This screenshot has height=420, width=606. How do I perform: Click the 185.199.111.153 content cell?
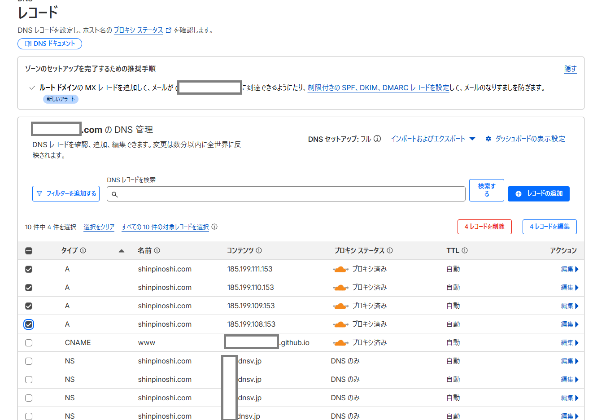point(250,269)
